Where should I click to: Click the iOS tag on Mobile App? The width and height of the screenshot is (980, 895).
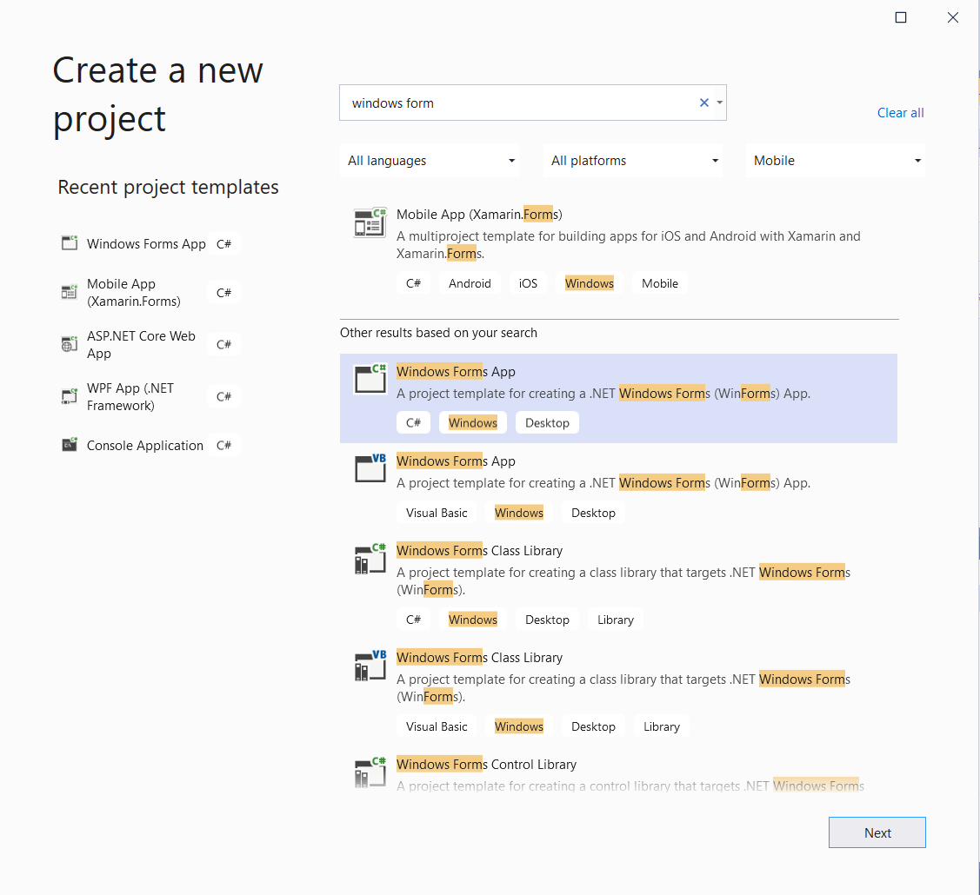click(528, 283)
